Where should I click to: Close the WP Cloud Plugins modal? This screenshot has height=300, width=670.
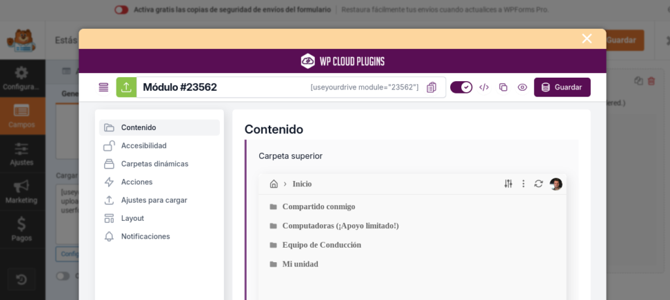point(587,39)
